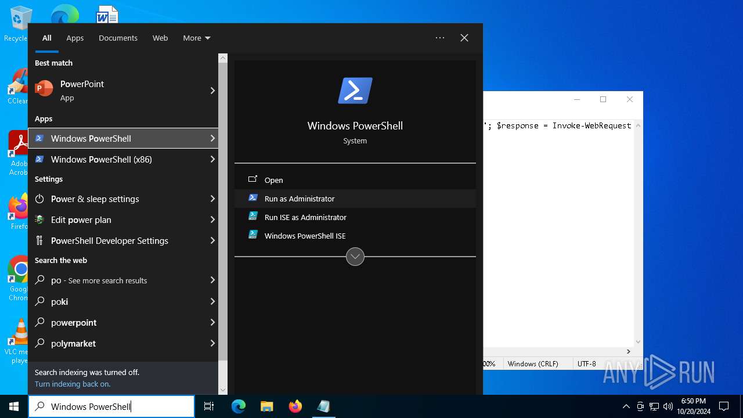
Task: Switch to Notepad app on taskbar
Action: point(323,406)
